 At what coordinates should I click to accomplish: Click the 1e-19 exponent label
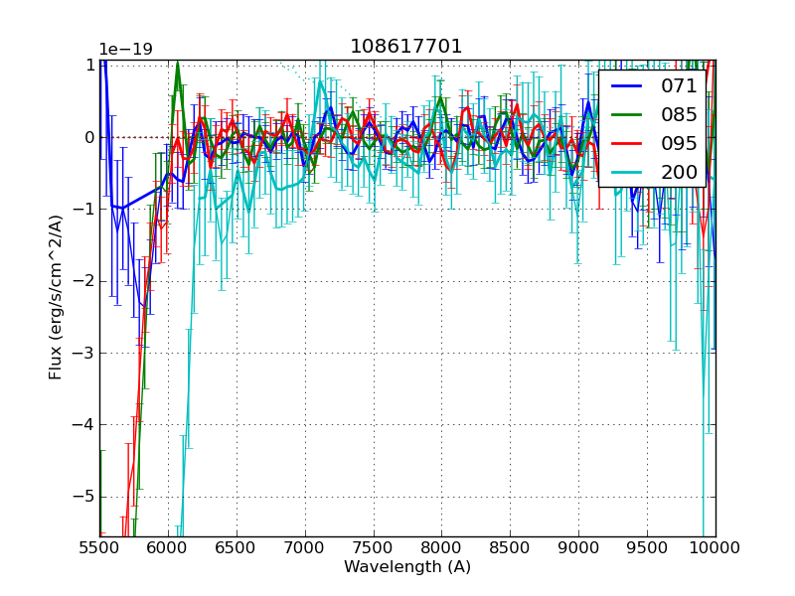[125, 50]
